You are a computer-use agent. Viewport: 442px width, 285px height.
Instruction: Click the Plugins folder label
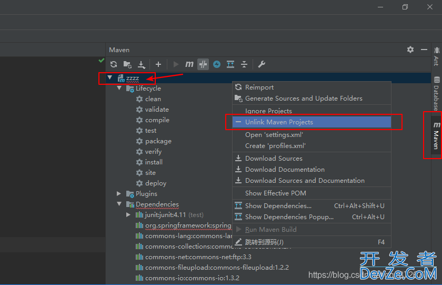tap(146, 194)
